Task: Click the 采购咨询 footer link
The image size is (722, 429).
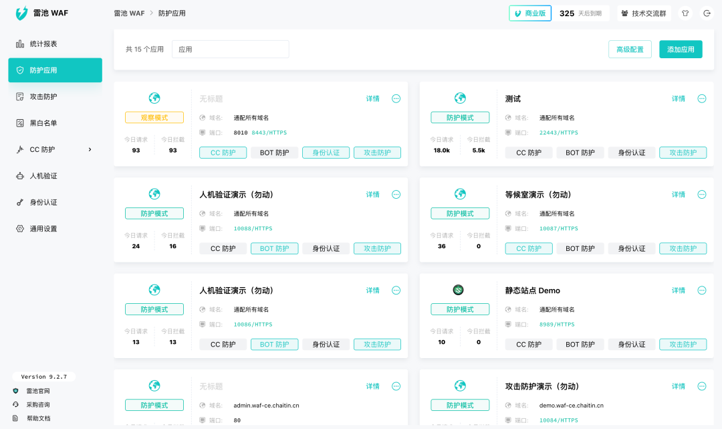Action: pyautogui.click(x=37, y=405)
